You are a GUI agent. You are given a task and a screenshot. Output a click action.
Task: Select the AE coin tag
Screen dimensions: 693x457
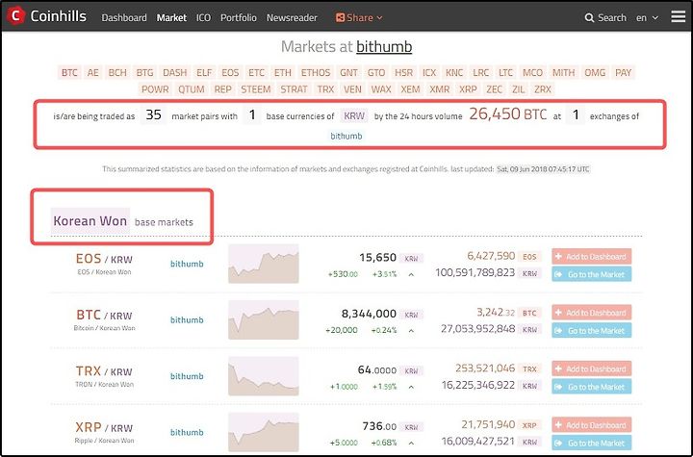(92, 72)
